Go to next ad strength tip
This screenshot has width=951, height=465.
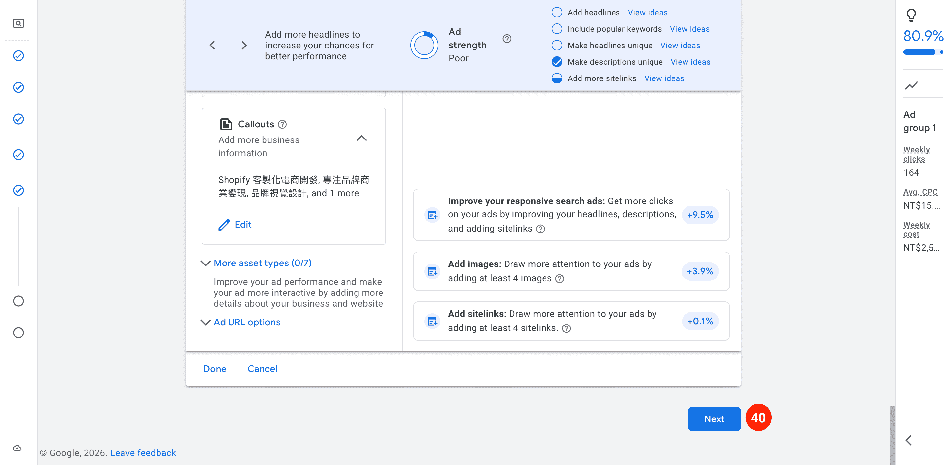(244, 46)
